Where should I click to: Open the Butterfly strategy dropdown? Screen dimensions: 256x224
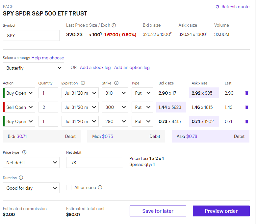click(x=33, y=68)
